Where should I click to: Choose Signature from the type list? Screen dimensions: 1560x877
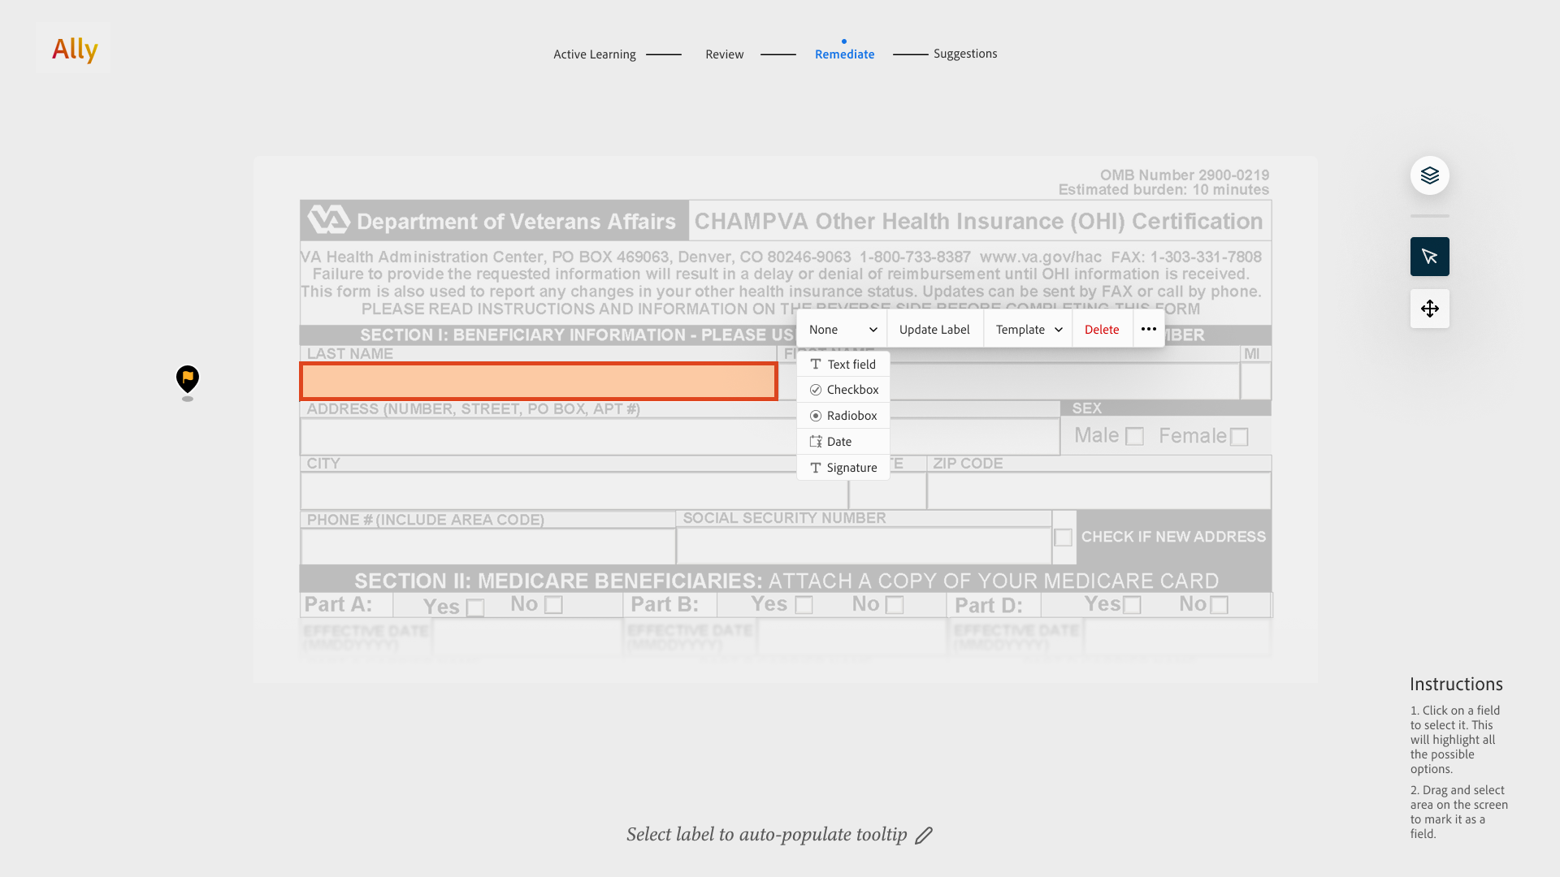[x=843, y=468]
